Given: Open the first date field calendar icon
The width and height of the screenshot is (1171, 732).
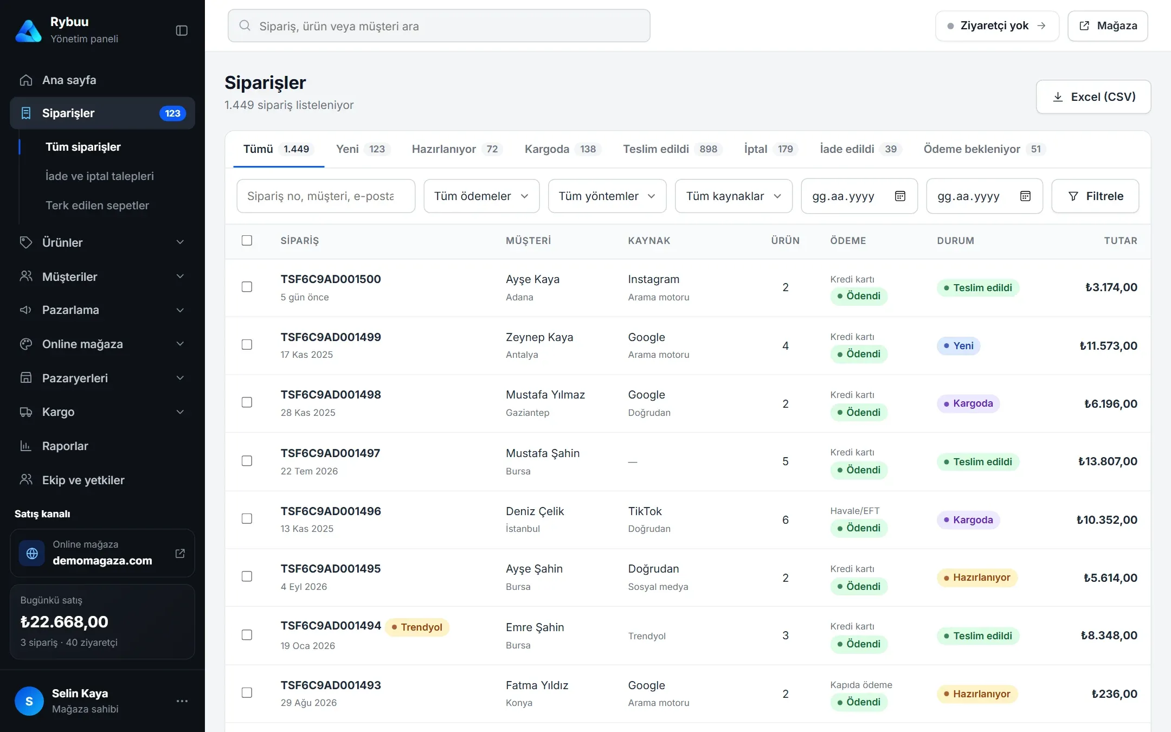Looking at the screenshot, I should pos(900,196).
